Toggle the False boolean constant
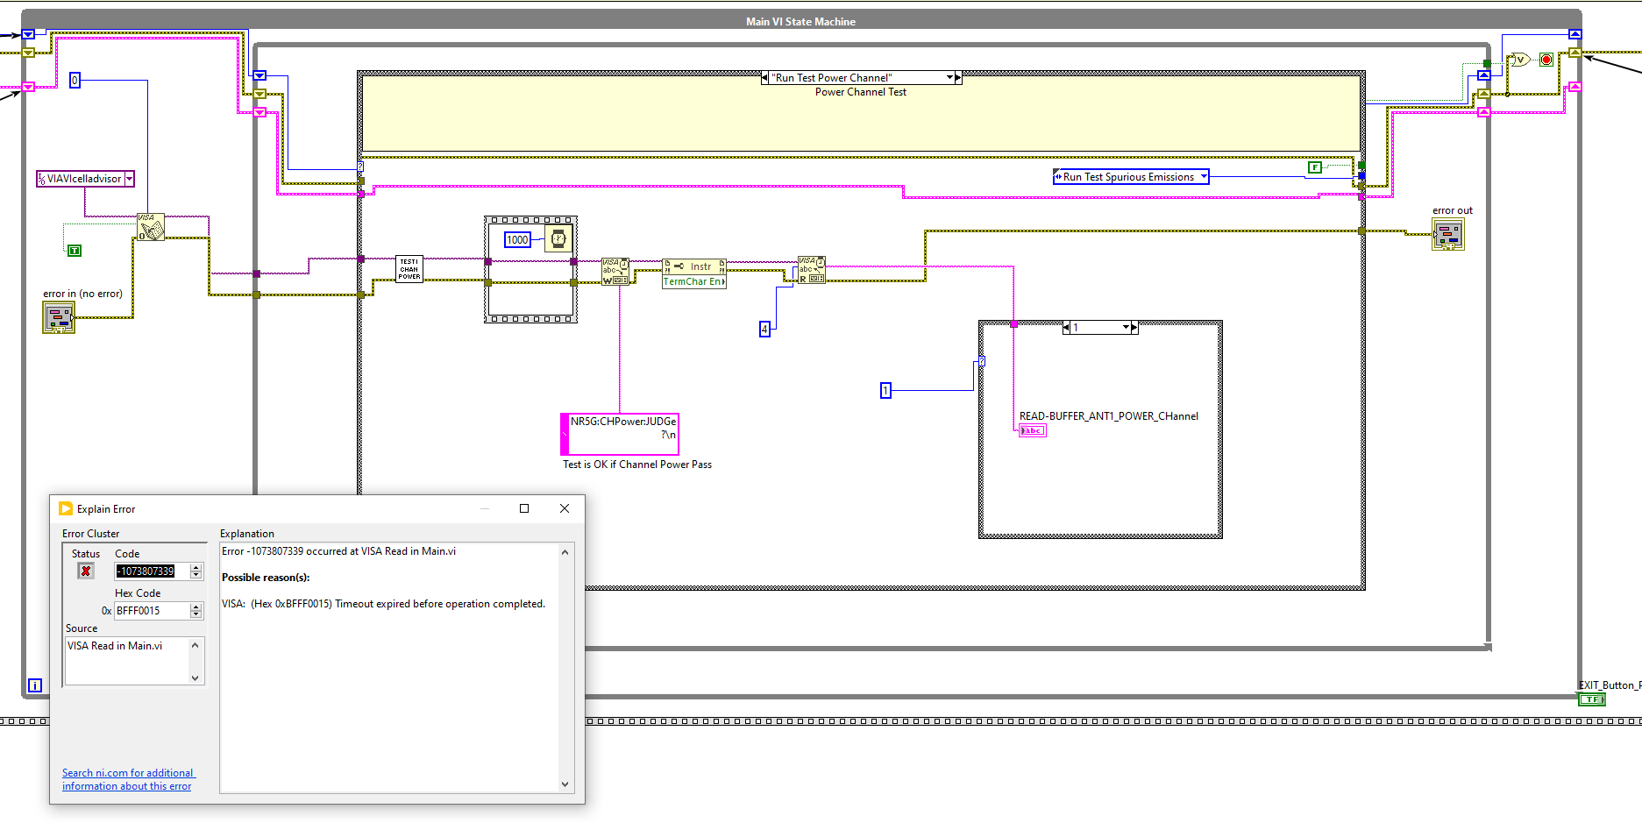 (1315, 167)
